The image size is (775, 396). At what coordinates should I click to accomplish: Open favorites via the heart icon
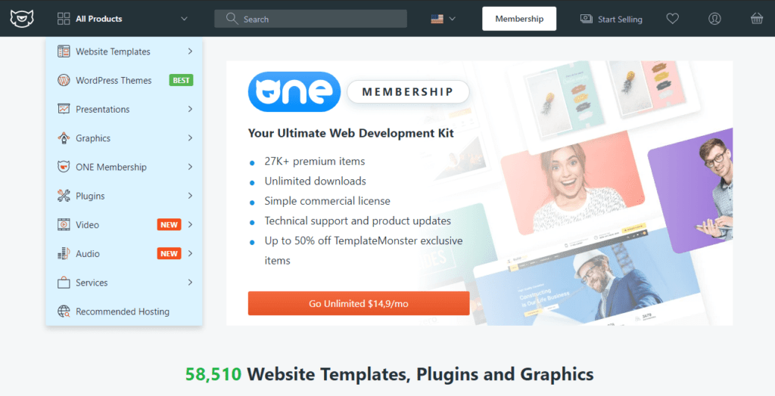[x=672, y=19]
